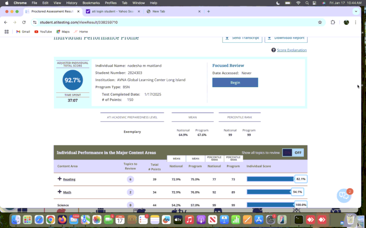The image size is (366, 228).
Task: Open the YouTube bookmark
Action: (x=43, y=32)
